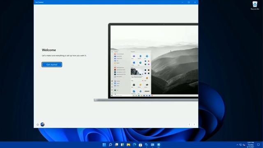263x148 pixels.
Task: Click the laptop preview image
Action: coord(146,62)
